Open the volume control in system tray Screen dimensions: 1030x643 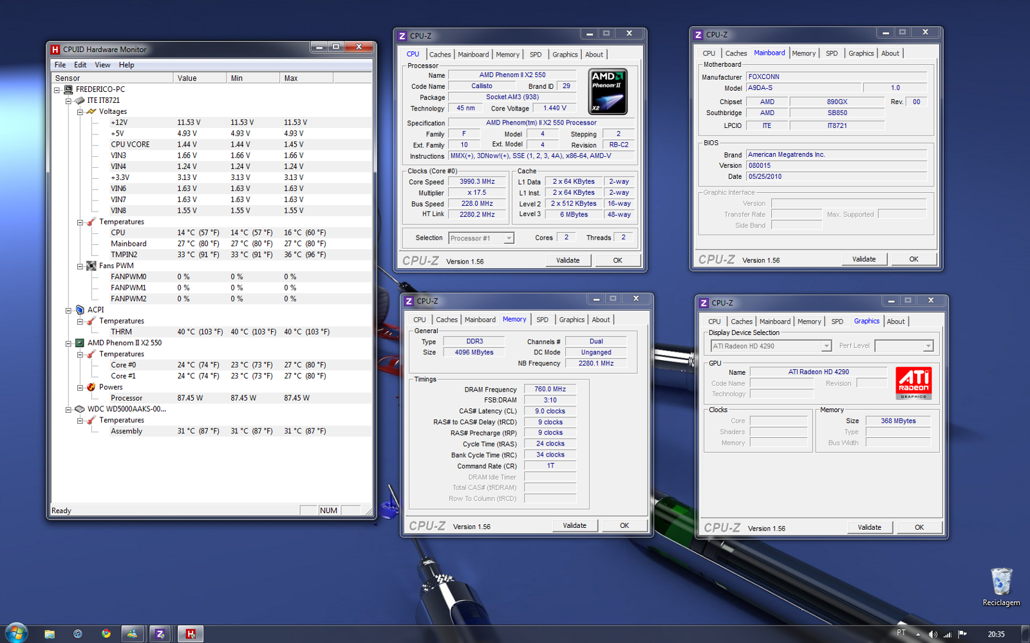click(x=933, y=634)
